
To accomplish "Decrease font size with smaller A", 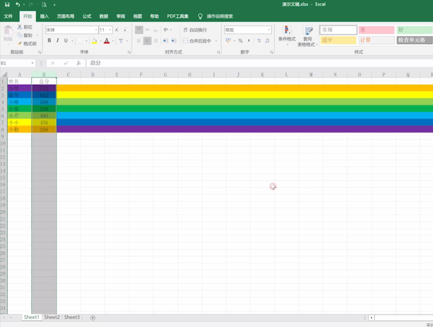I will 125,30.
